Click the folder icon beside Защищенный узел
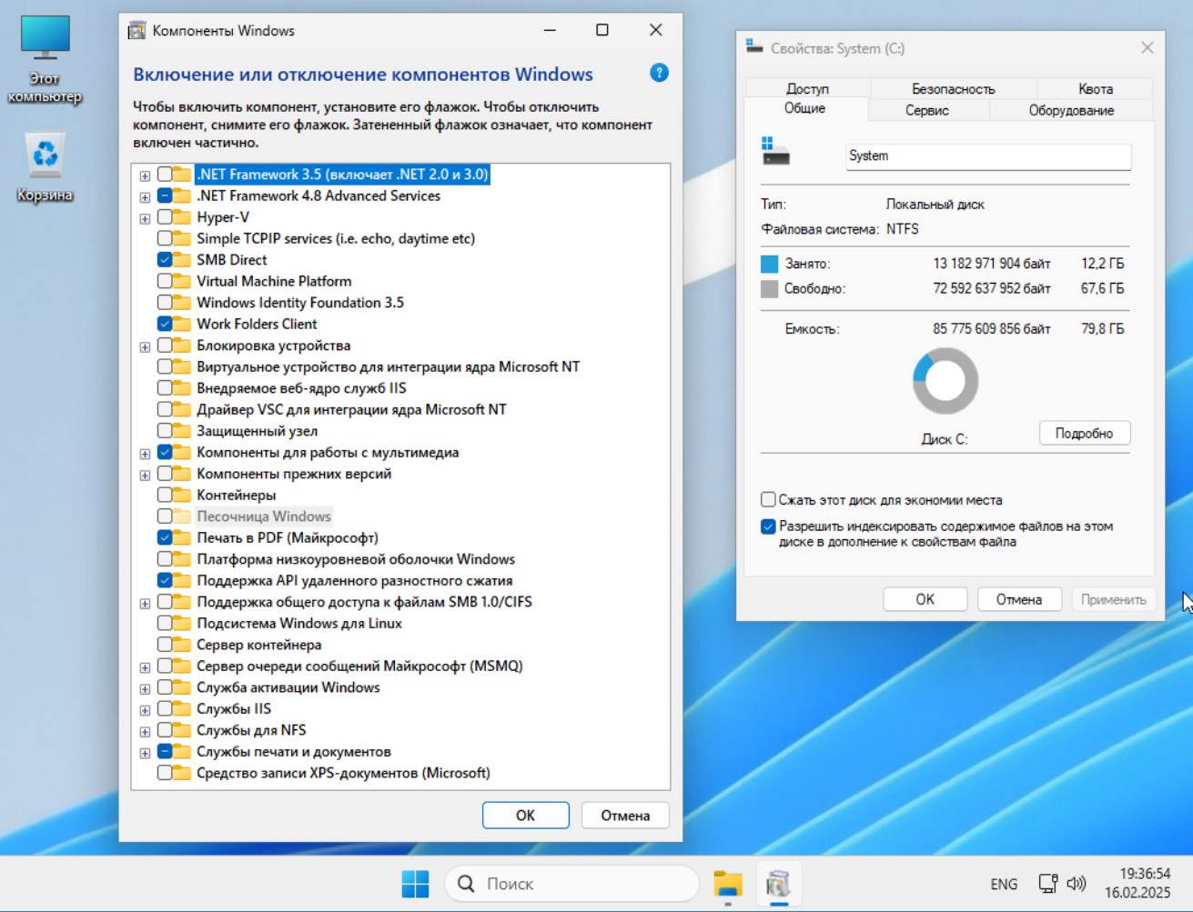Screen dimensions: 1193x912 coord(183,431)
